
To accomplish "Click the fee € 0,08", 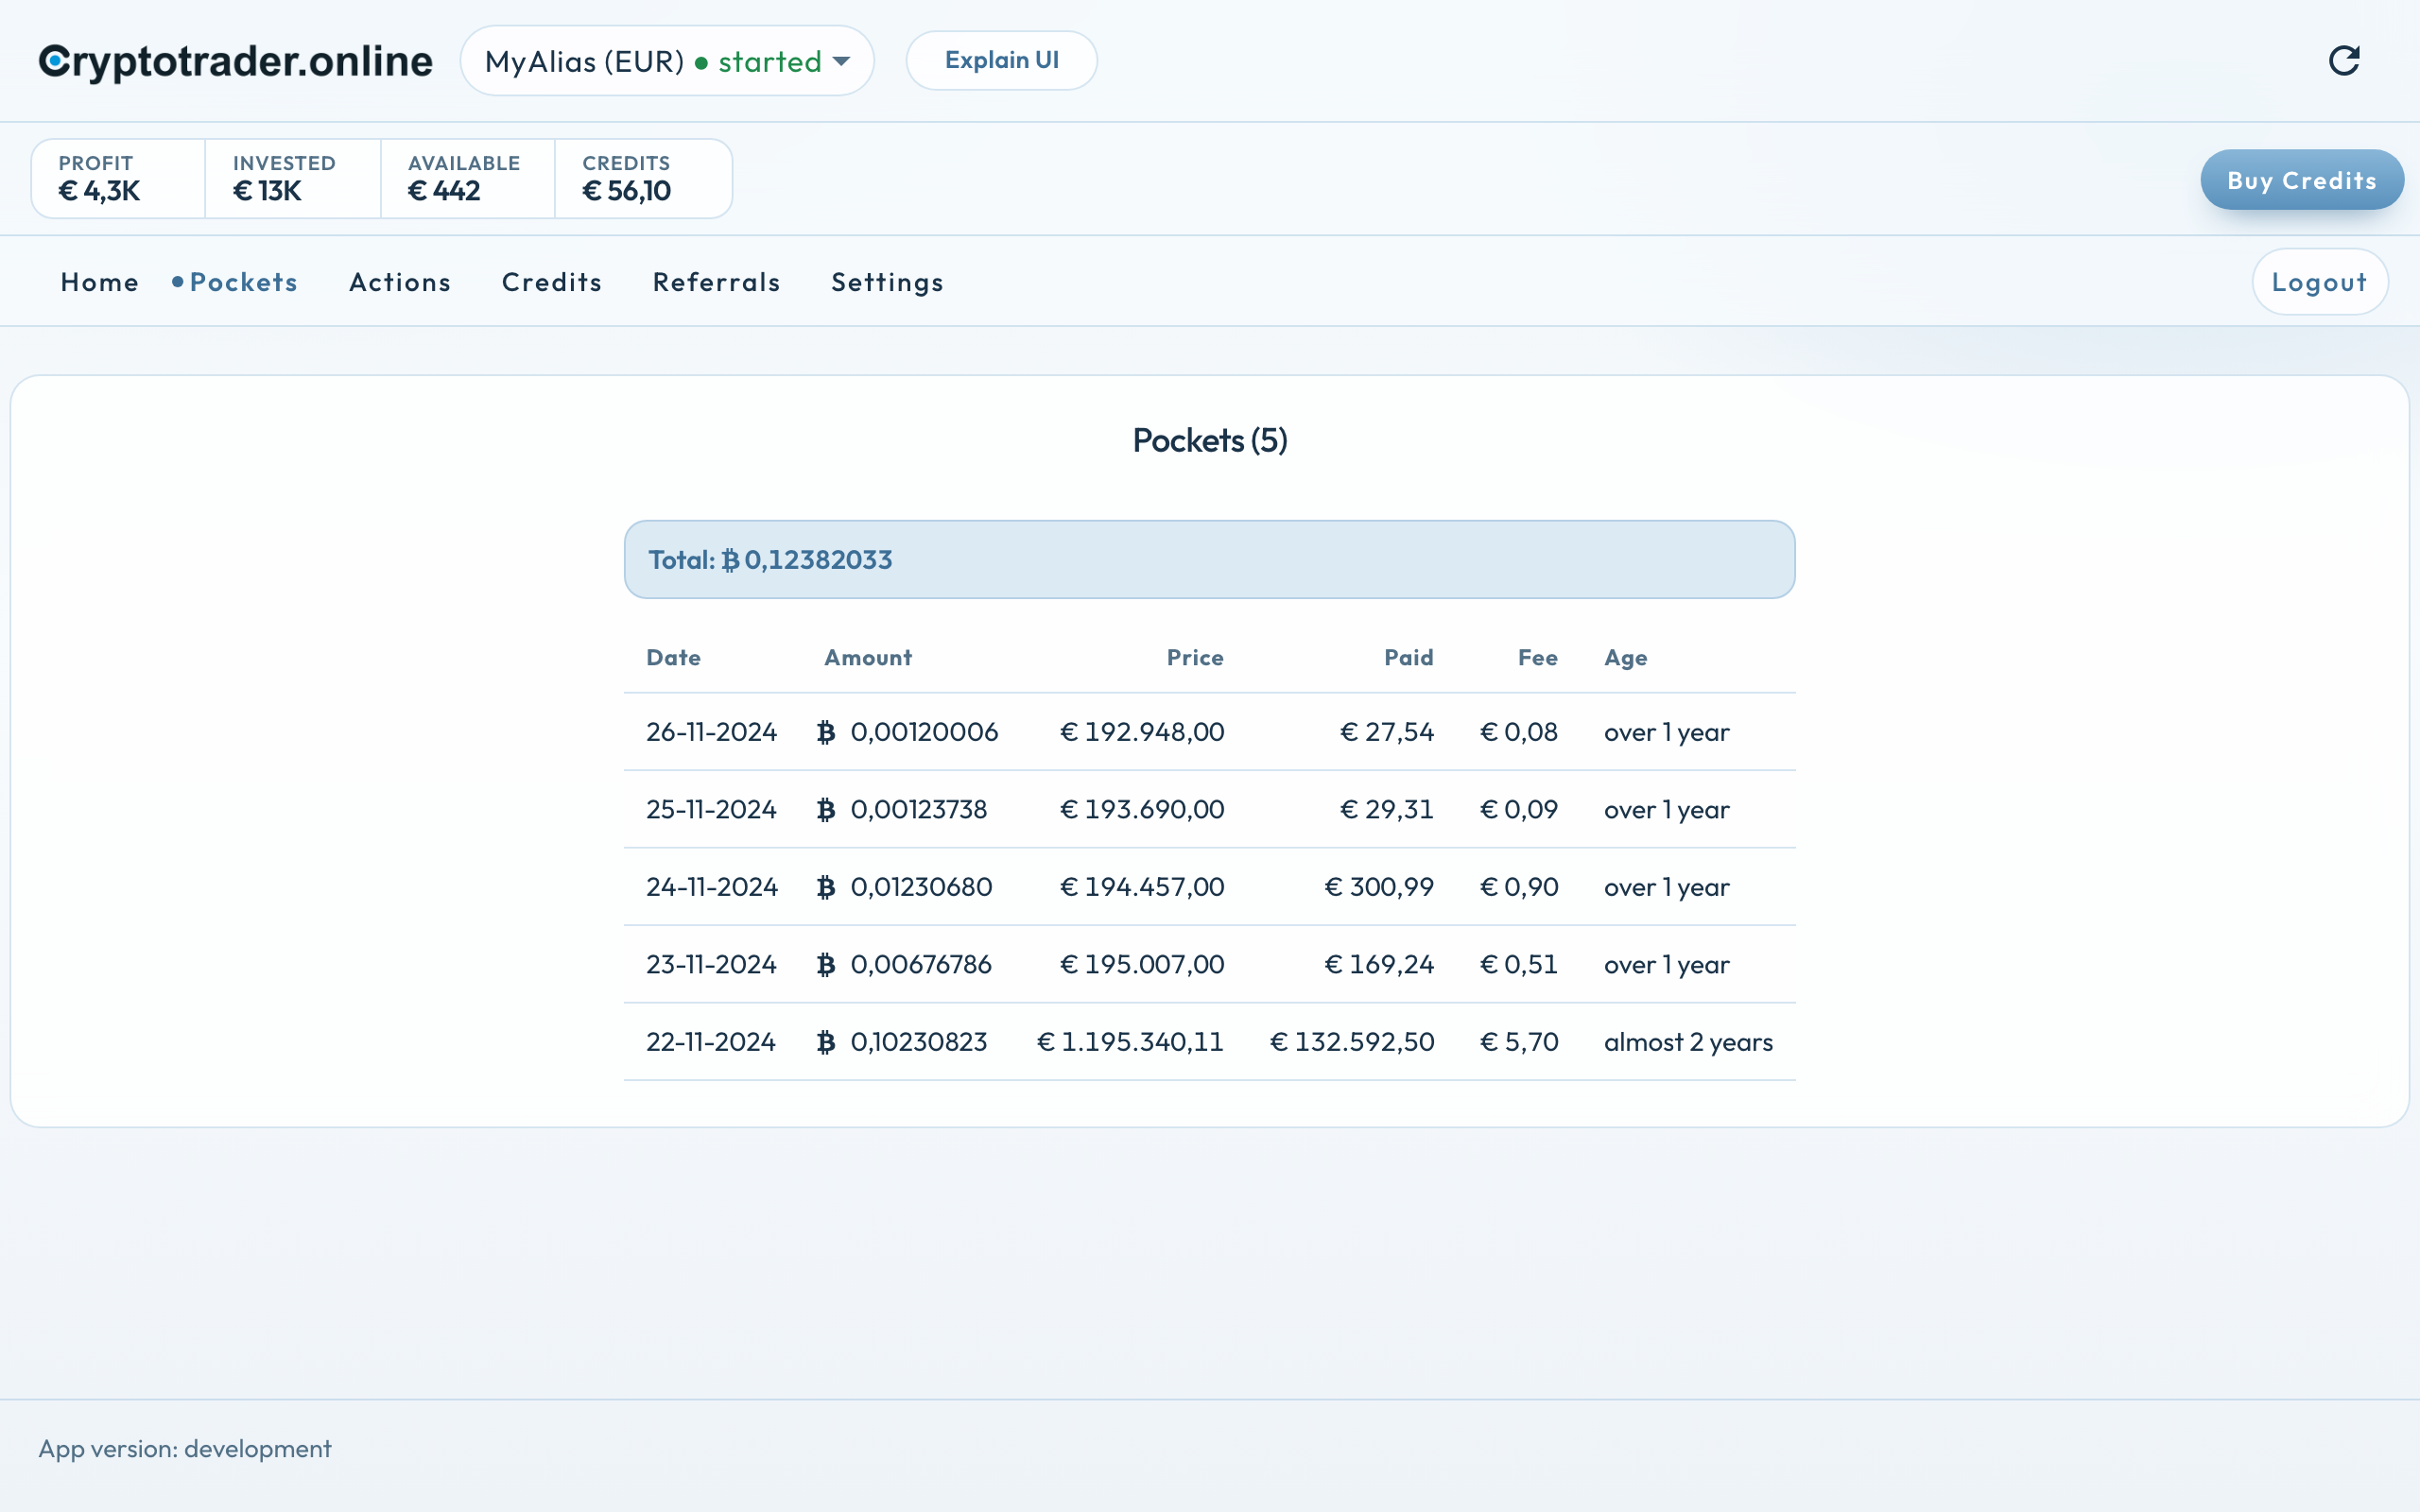I will point(1519,732).
